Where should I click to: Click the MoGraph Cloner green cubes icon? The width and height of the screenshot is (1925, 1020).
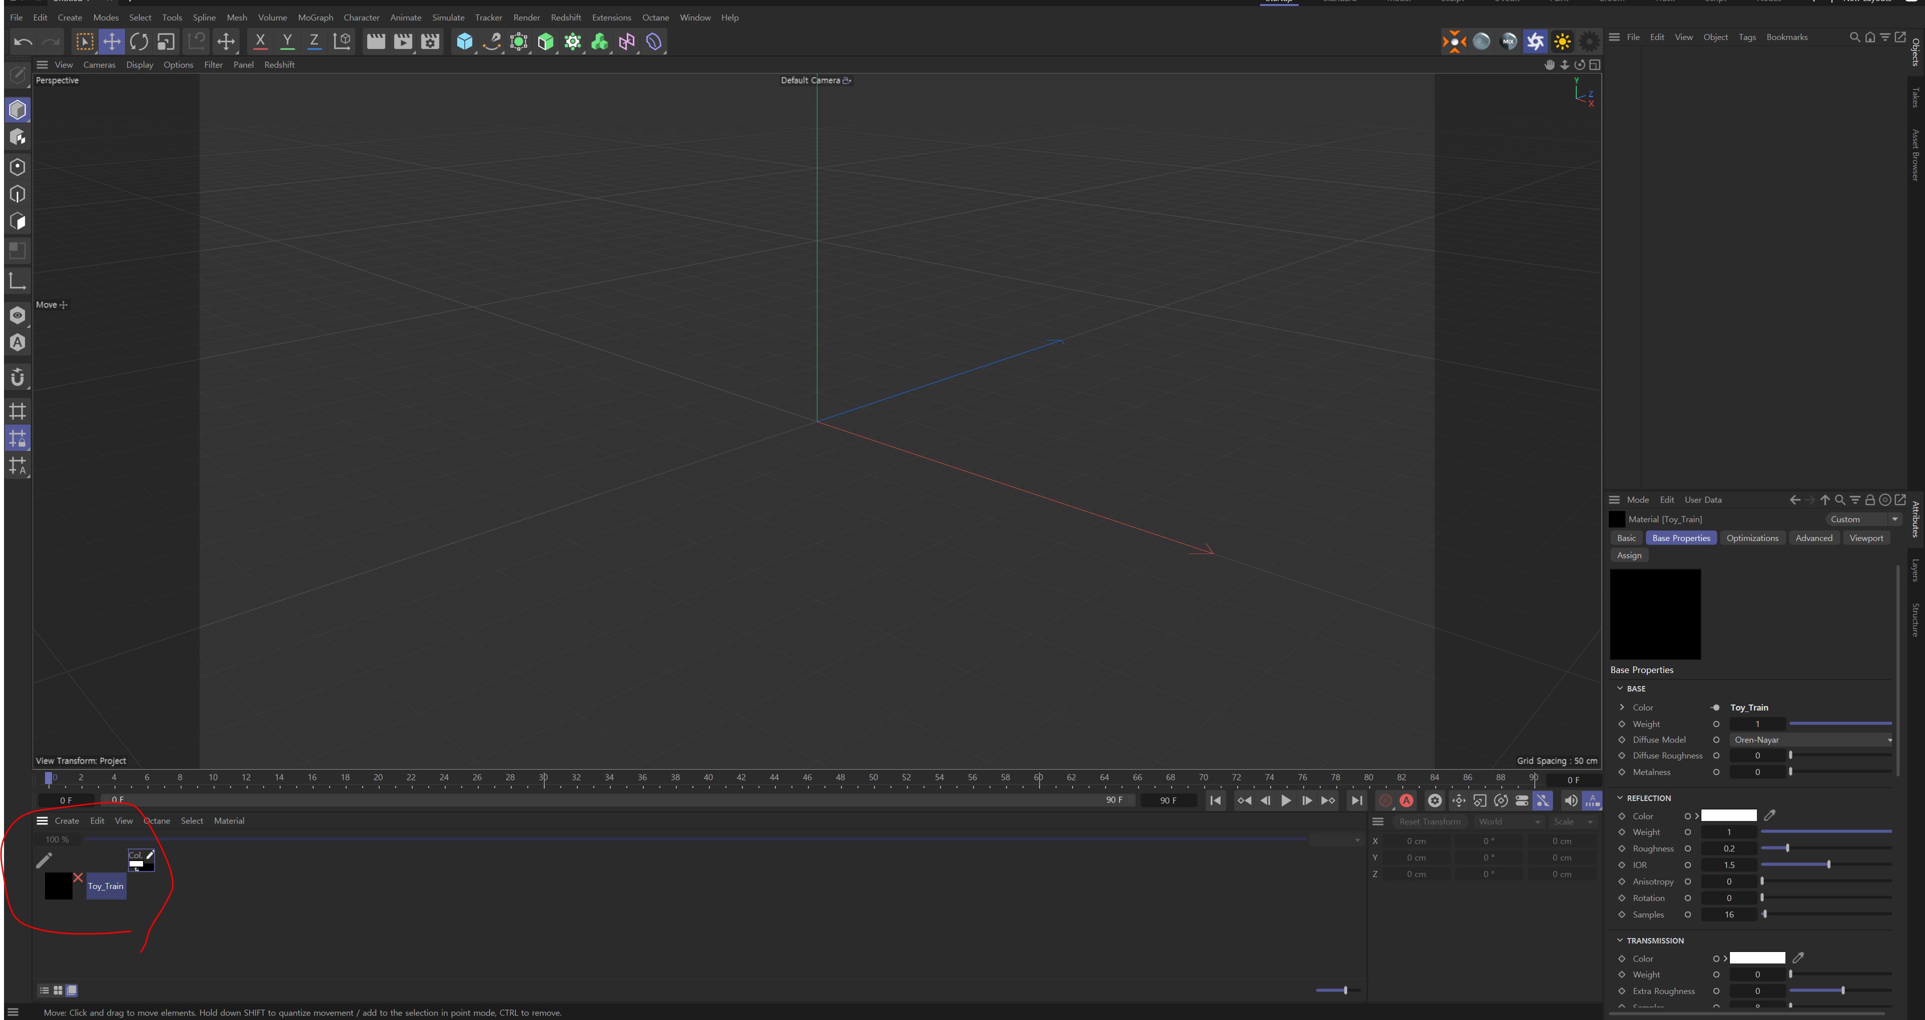(600, 42)
